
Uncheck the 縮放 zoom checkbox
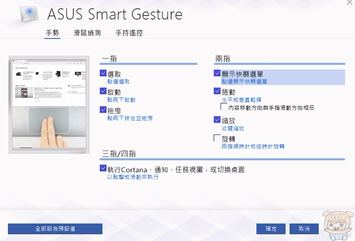click(x=217, y=120)
